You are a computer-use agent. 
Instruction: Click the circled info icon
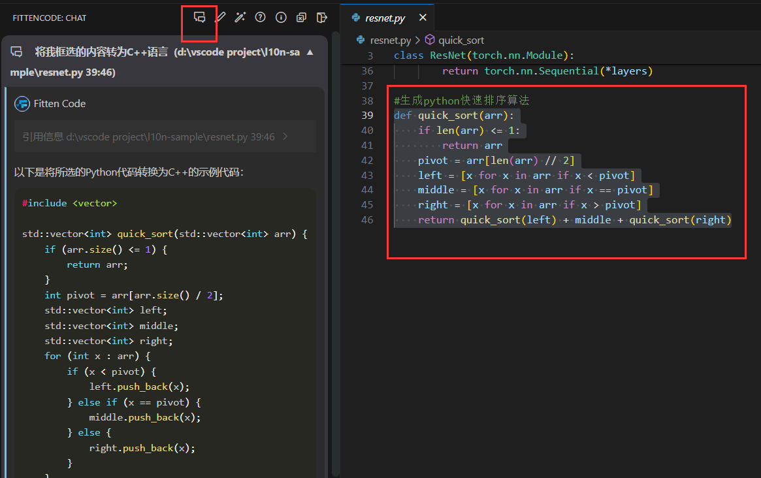click(281, 18)
